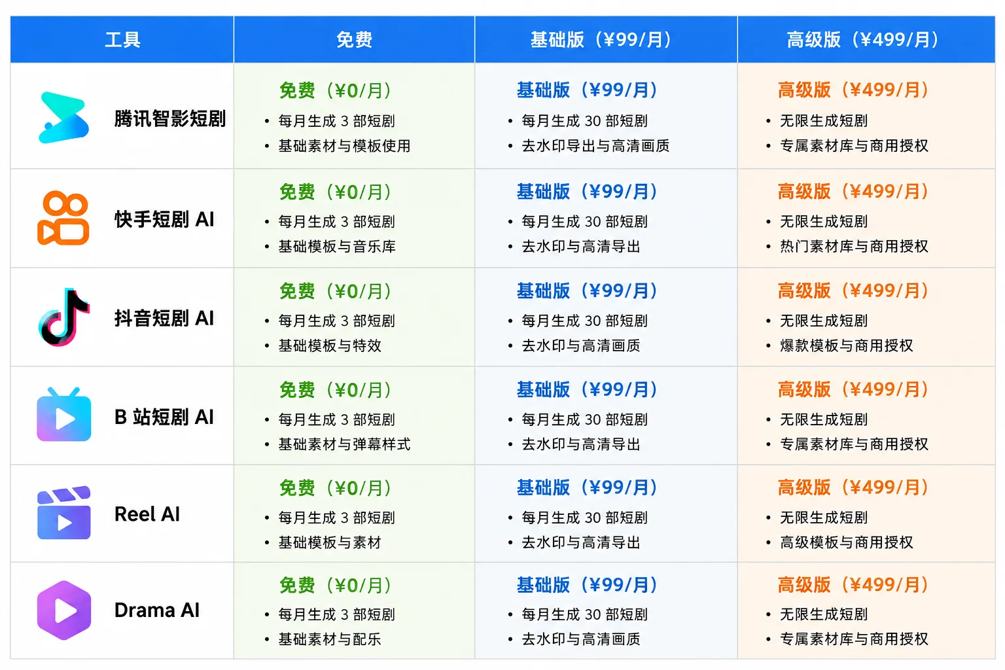Click 去水印导出与高清画质 text
Screen dimensions: 1005x670
pyautogui.click(x=595, y=146)
